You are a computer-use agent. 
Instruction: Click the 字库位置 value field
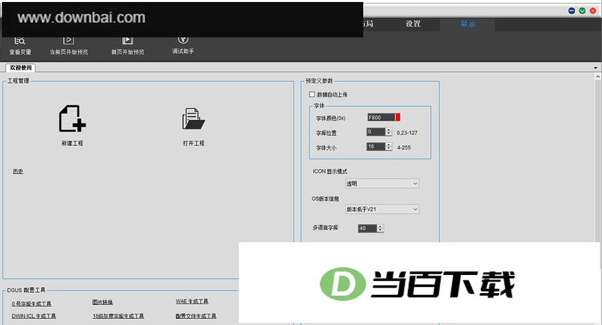(x=376, y=132)
